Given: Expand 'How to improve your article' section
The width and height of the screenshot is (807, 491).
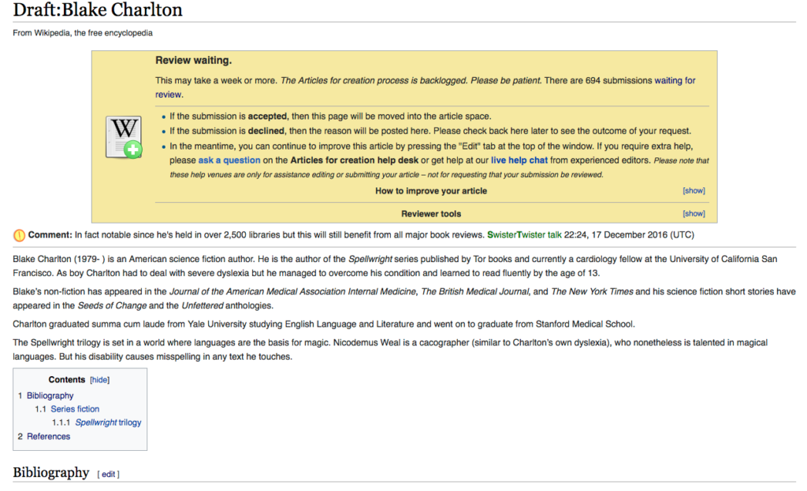Looking at the screenshot, I should [x=693, y=190].
